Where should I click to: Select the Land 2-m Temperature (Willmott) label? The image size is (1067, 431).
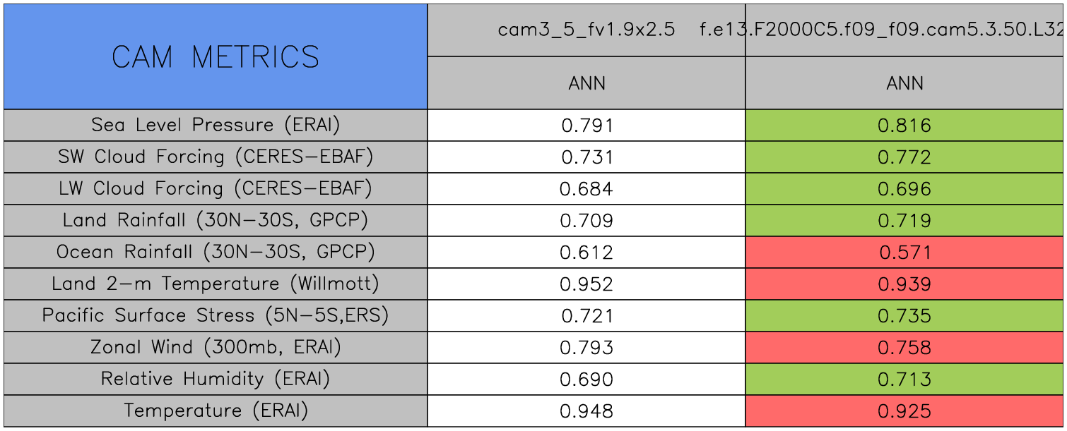tap(216, 284)
